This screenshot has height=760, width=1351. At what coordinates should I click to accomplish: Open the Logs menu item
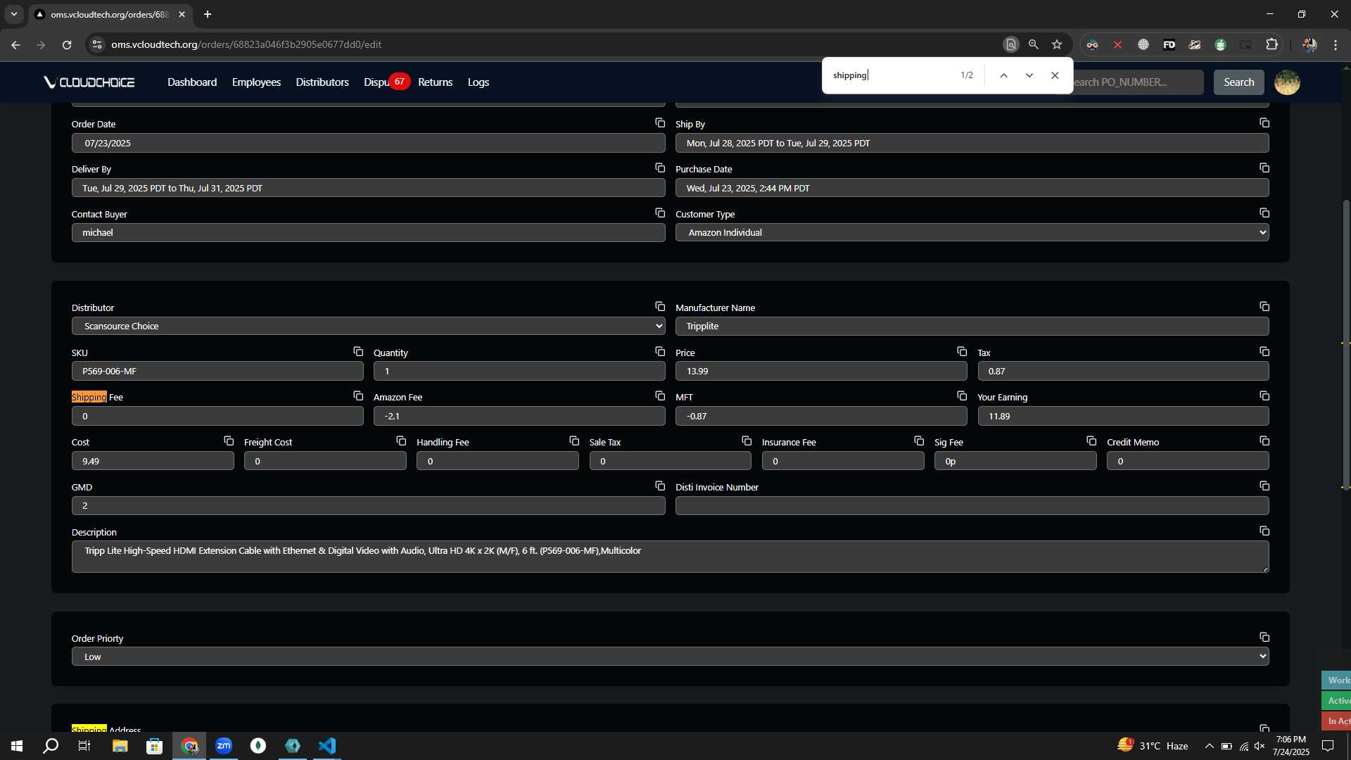pyautogui.click(x=478, y=82)
